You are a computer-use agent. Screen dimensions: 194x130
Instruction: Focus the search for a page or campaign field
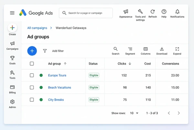point(86,13)
